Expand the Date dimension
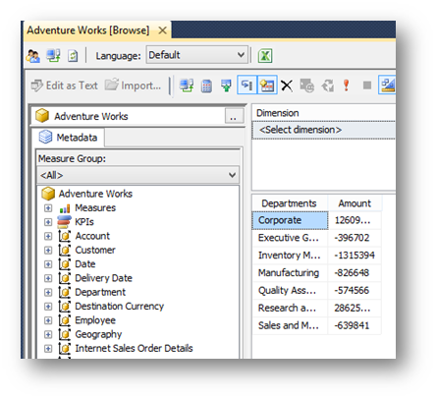The image size is (437, 400). 48,264
